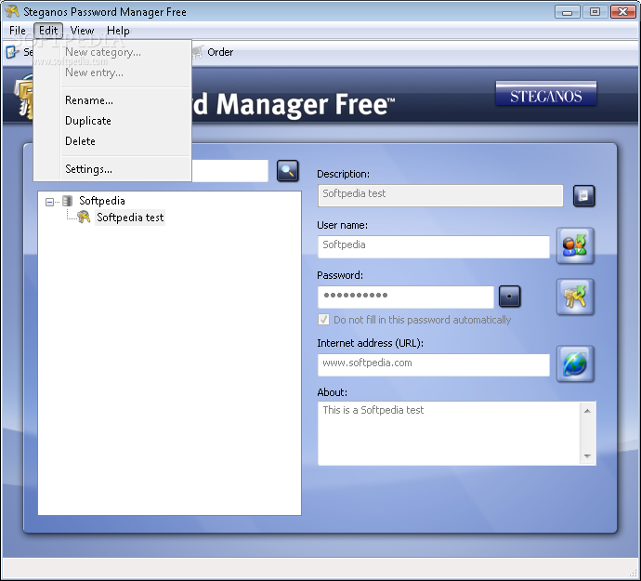Click the About text area
The image size is (641, 581).
pos(449,433)
